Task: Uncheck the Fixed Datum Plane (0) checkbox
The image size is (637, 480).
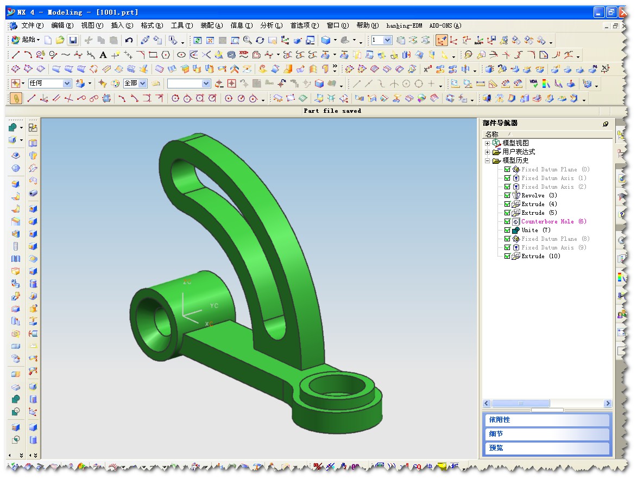Action: point(507,169)
